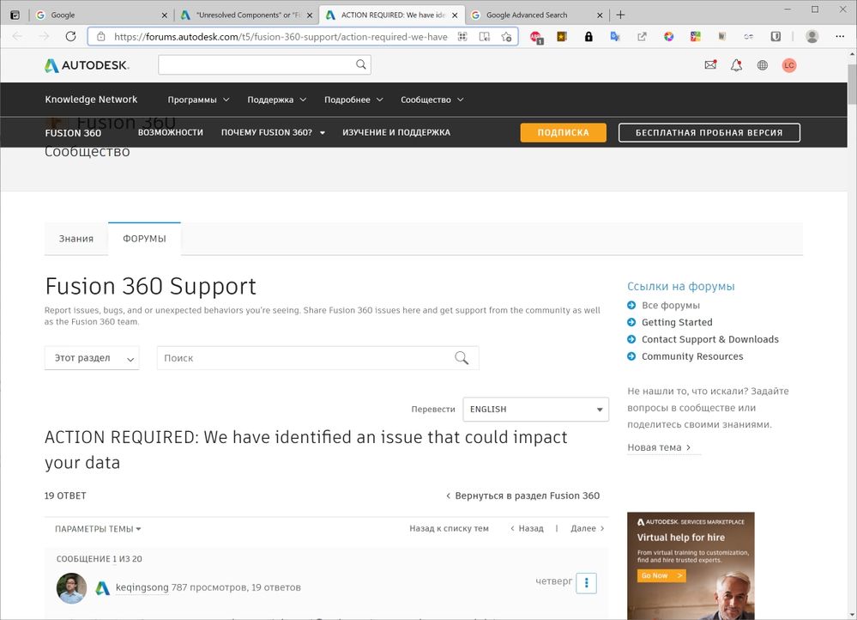The height and width of the screenshot is (620, 857).
Task: Open Этот раздел scope dropdown
Action: pos(92,358)
